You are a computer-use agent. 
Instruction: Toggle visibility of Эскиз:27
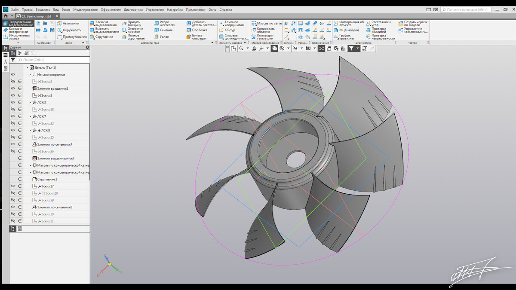[13, 186]
